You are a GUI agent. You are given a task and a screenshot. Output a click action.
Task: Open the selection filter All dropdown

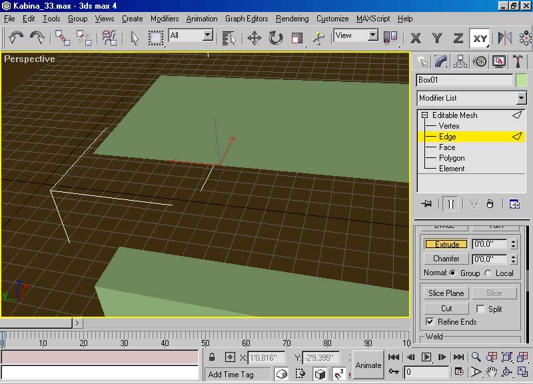click(207, 35)
